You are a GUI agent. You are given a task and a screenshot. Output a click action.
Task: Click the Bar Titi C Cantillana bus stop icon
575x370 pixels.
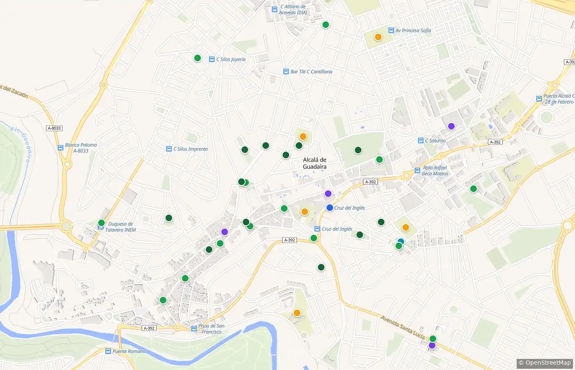click(x=286, y=72)
